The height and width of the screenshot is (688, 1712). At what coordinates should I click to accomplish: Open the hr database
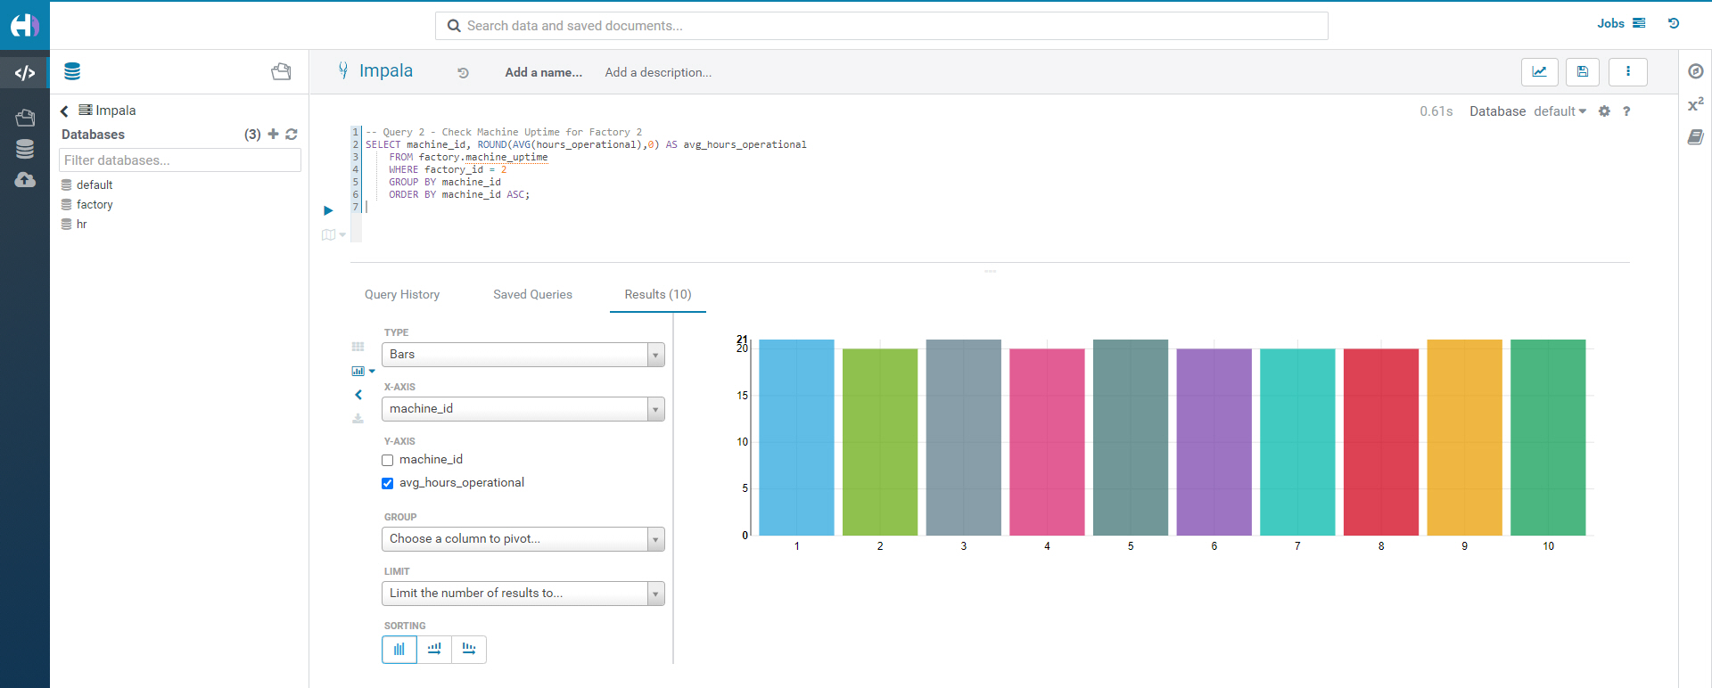(81, 224)
